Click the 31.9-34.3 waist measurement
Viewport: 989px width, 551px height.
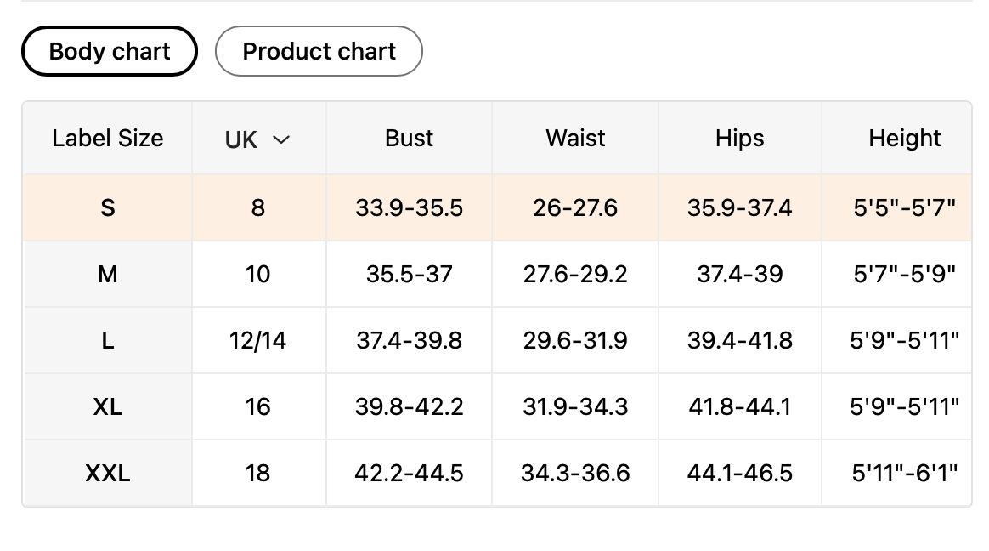(x=575, y=406)
